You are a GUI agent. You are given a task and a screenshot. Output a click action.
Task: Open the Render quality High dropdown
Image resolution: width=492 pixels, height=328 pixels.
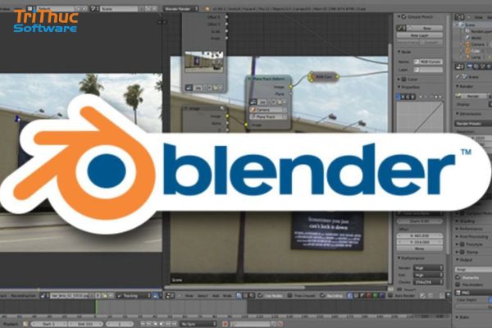pos(429,268)
